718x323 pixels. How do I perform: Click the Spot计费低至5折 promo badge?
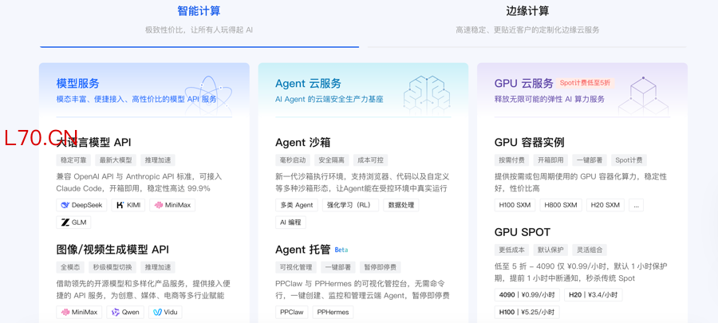click(x=585, y=83)
